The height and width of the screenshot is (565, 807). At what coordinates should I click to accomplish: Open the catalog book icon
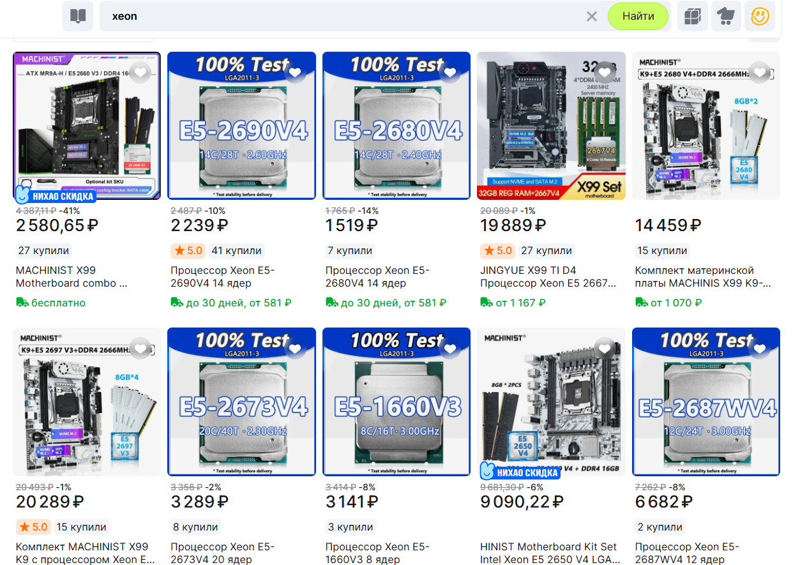pyautogui.click(x=78, y=16)
